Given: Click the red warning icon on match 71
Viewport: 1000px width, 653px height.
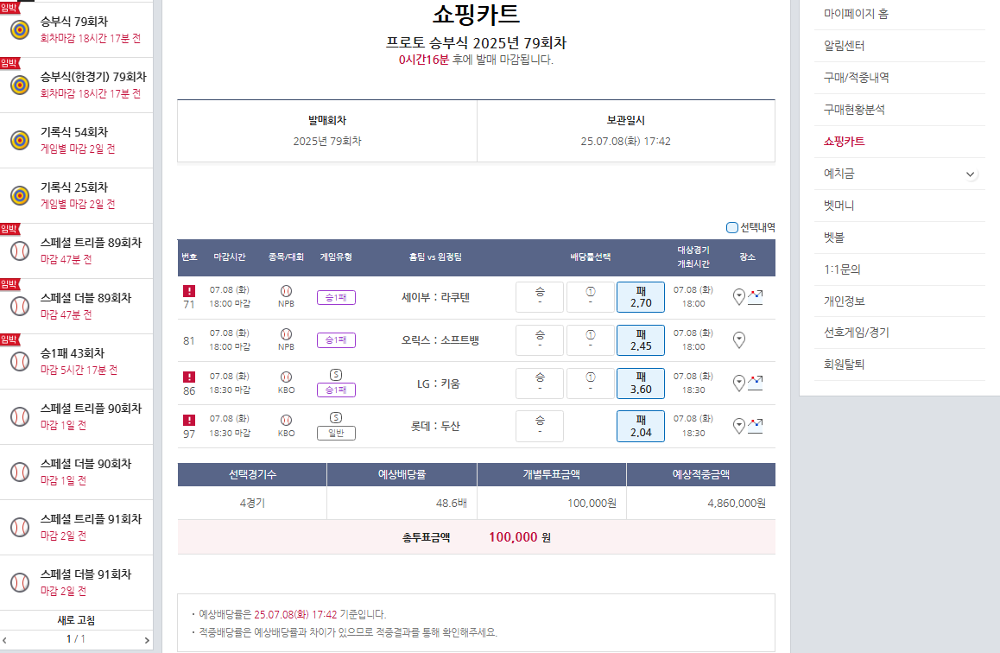Looking at the screenshot, I should coord(189,291).
